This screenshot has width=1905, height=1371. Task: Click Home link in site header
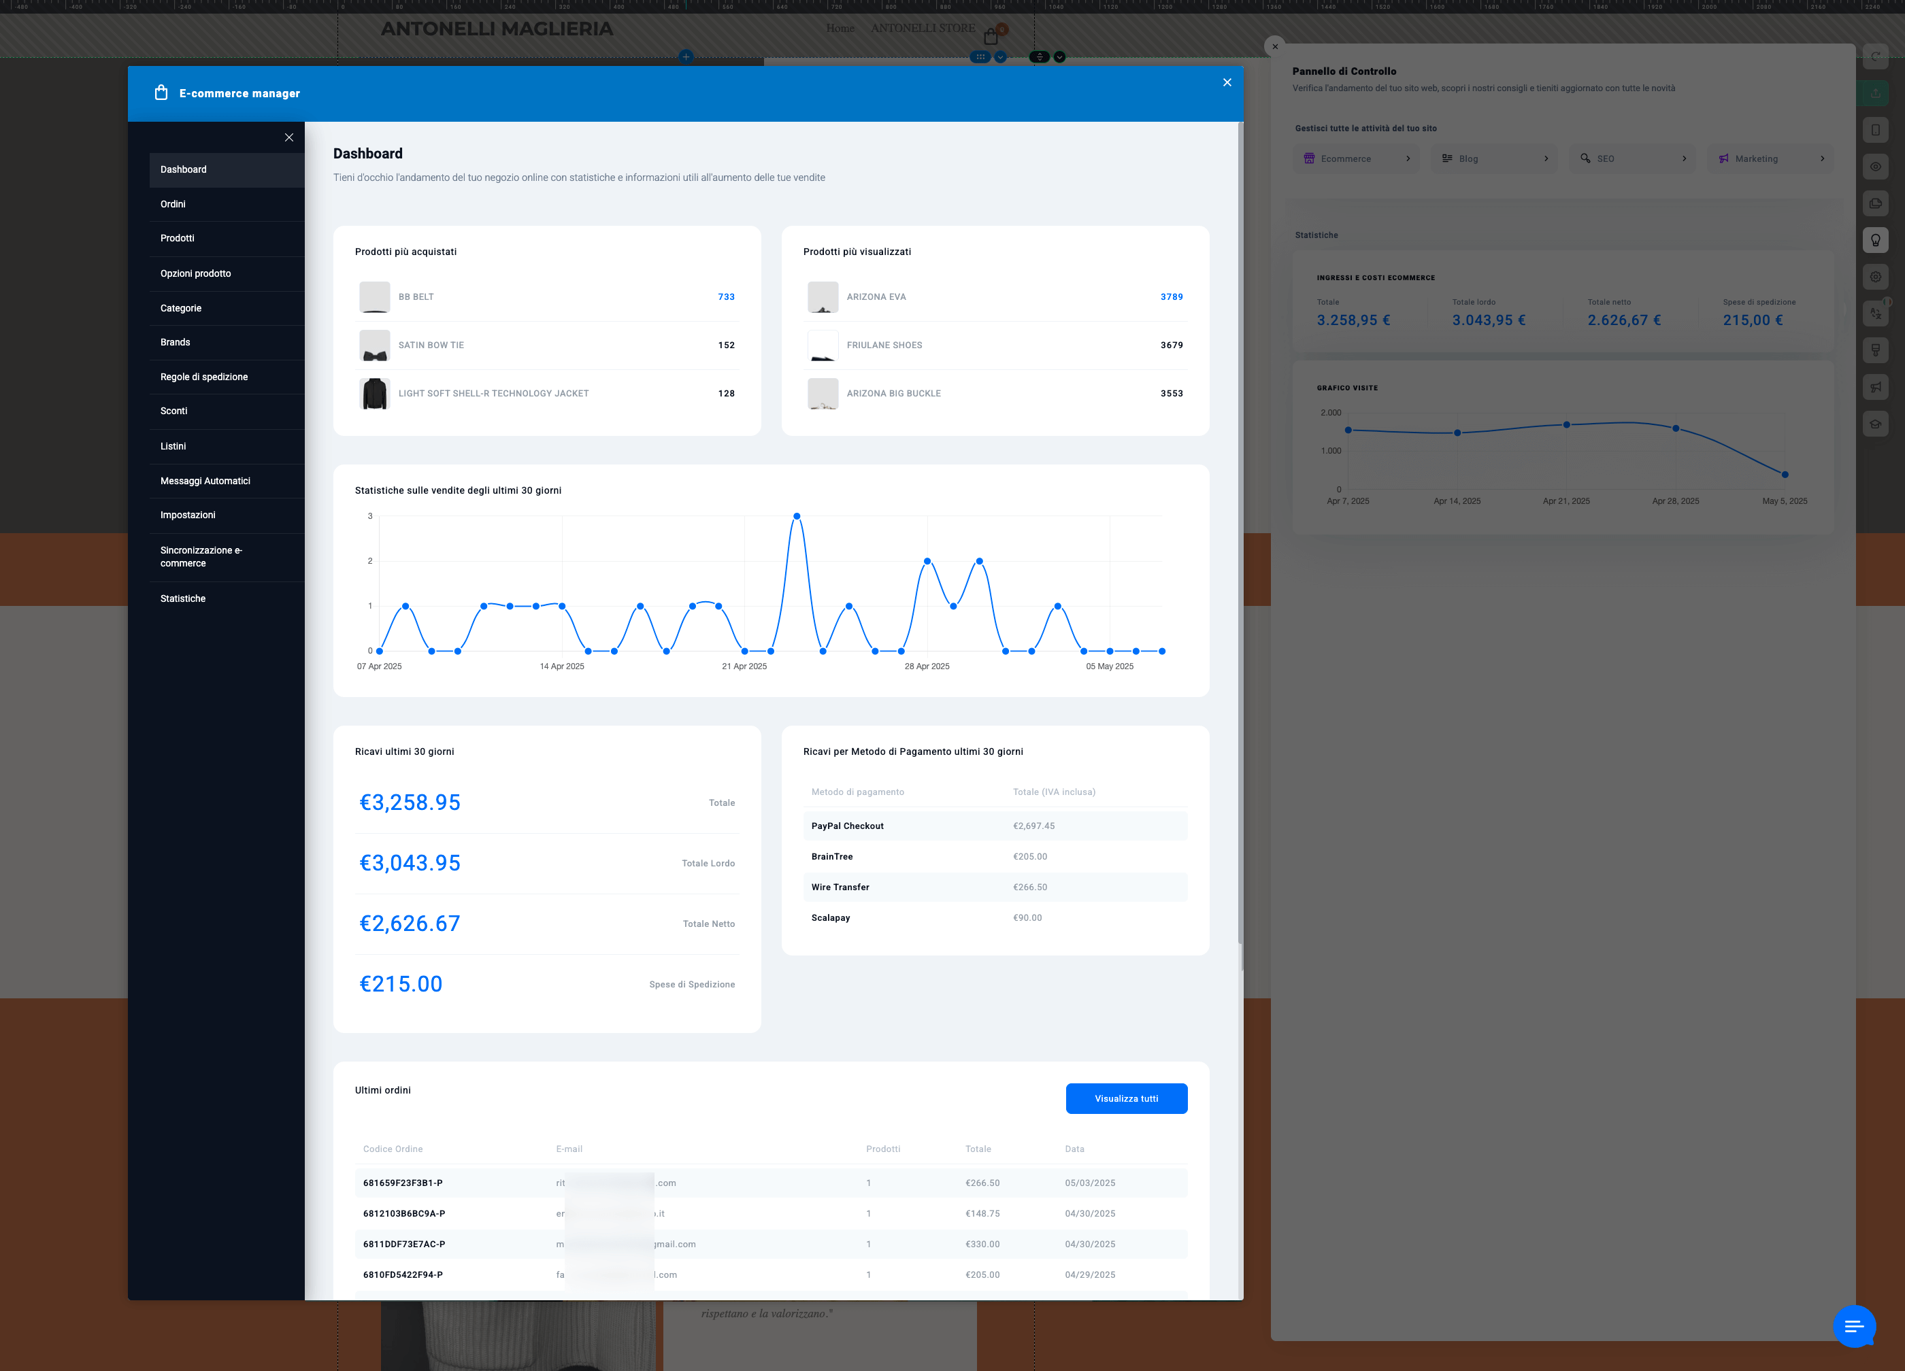click(840, 29)
